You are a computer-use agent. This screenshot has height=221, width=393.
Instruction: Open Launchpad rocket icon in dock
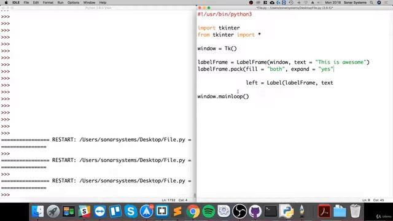(53, 211)
